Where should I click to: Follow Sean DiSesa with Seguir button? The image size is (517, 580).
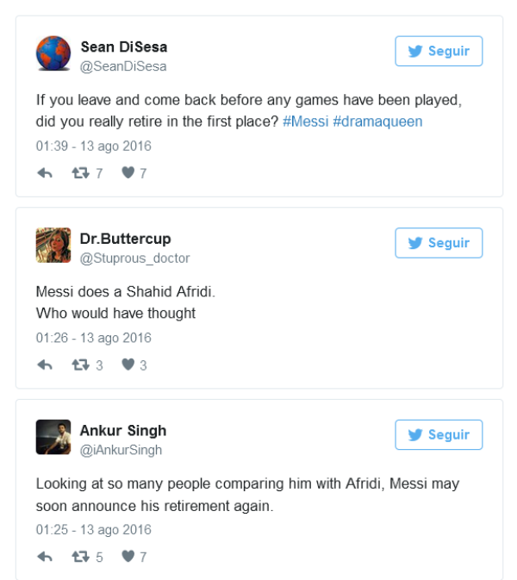tap(439, 51)
